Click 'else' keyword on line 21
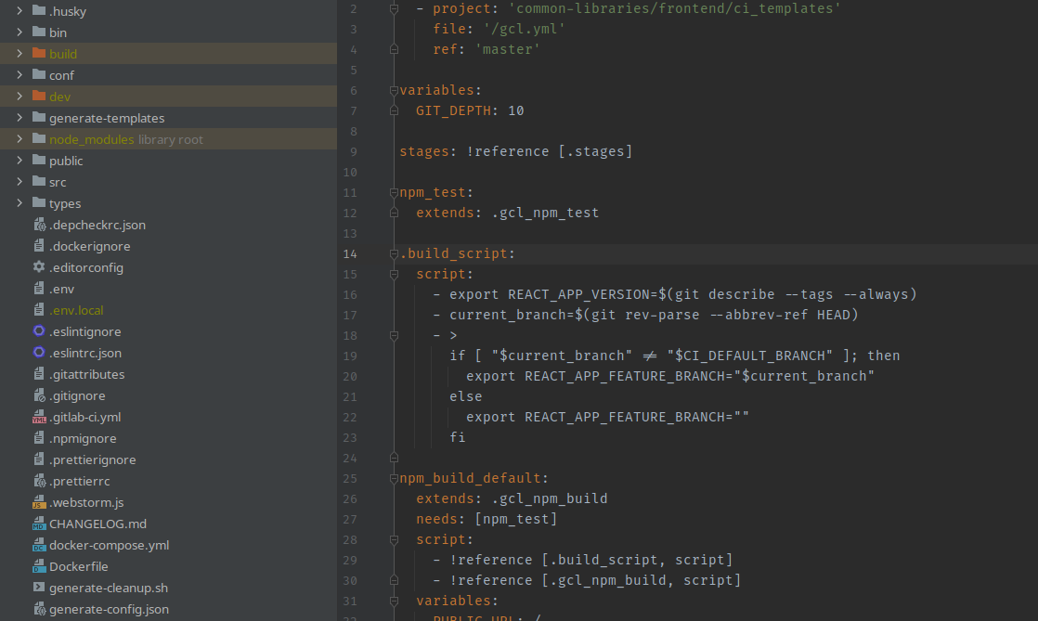The image size is (1038, 621). point(466,396)
